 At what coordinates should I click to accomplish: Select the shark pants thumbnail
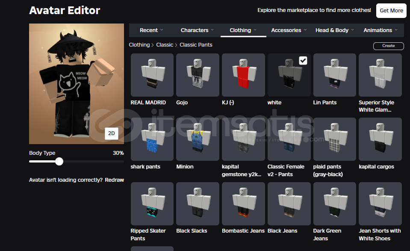(x=152, y=139)
